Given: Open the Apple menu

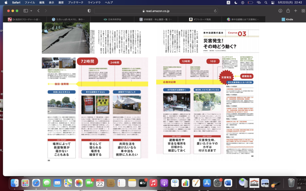Looking at the screenshot, I should tap(5, 2).
